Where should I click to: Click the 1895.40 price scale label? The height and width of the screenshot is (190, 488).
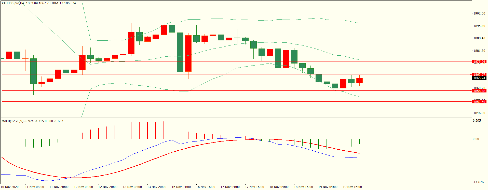tap(479, 26)
